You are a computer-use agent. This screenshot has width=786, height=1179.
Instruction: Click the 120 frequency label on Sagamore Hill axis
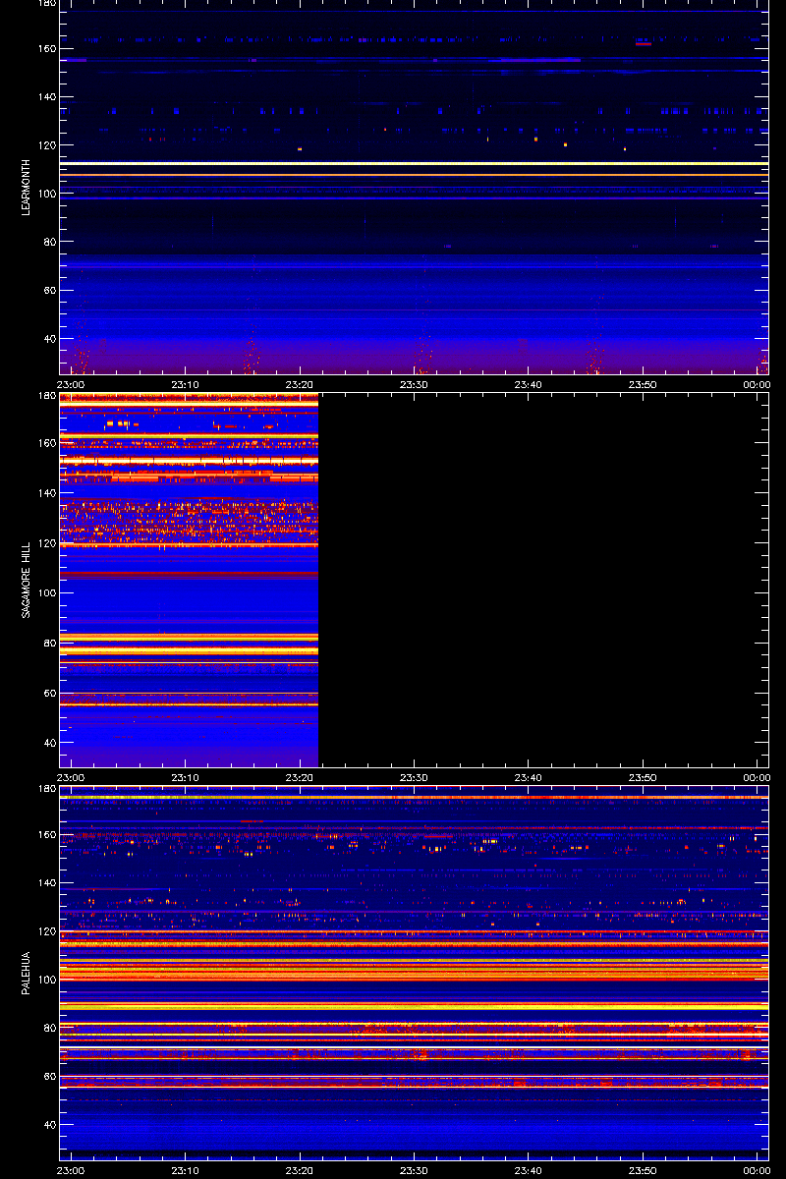(x=47, y=543)
